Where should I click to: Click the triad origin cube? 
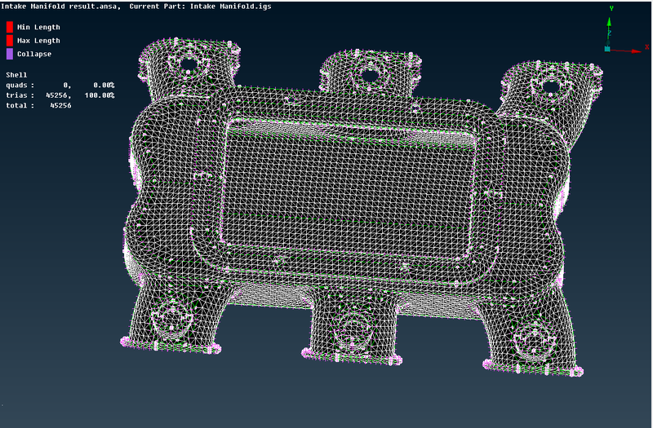click(x=607, y=49)
